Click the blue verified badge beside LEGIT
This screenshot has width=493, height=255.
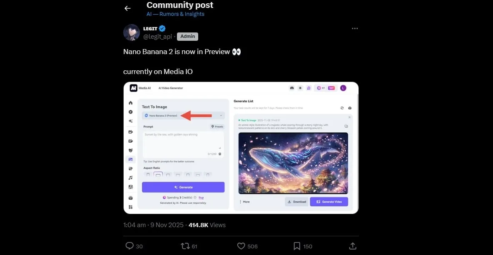[162, 28]
